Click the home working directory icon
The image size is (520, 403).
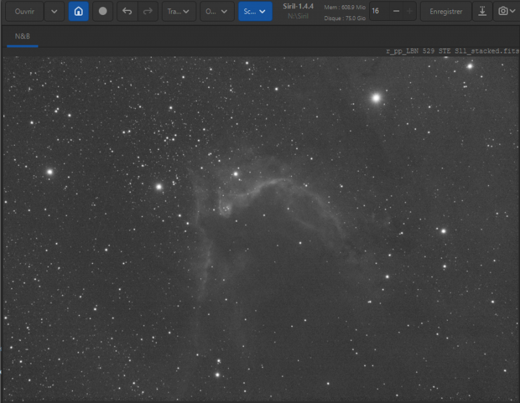tap(79, 11)
